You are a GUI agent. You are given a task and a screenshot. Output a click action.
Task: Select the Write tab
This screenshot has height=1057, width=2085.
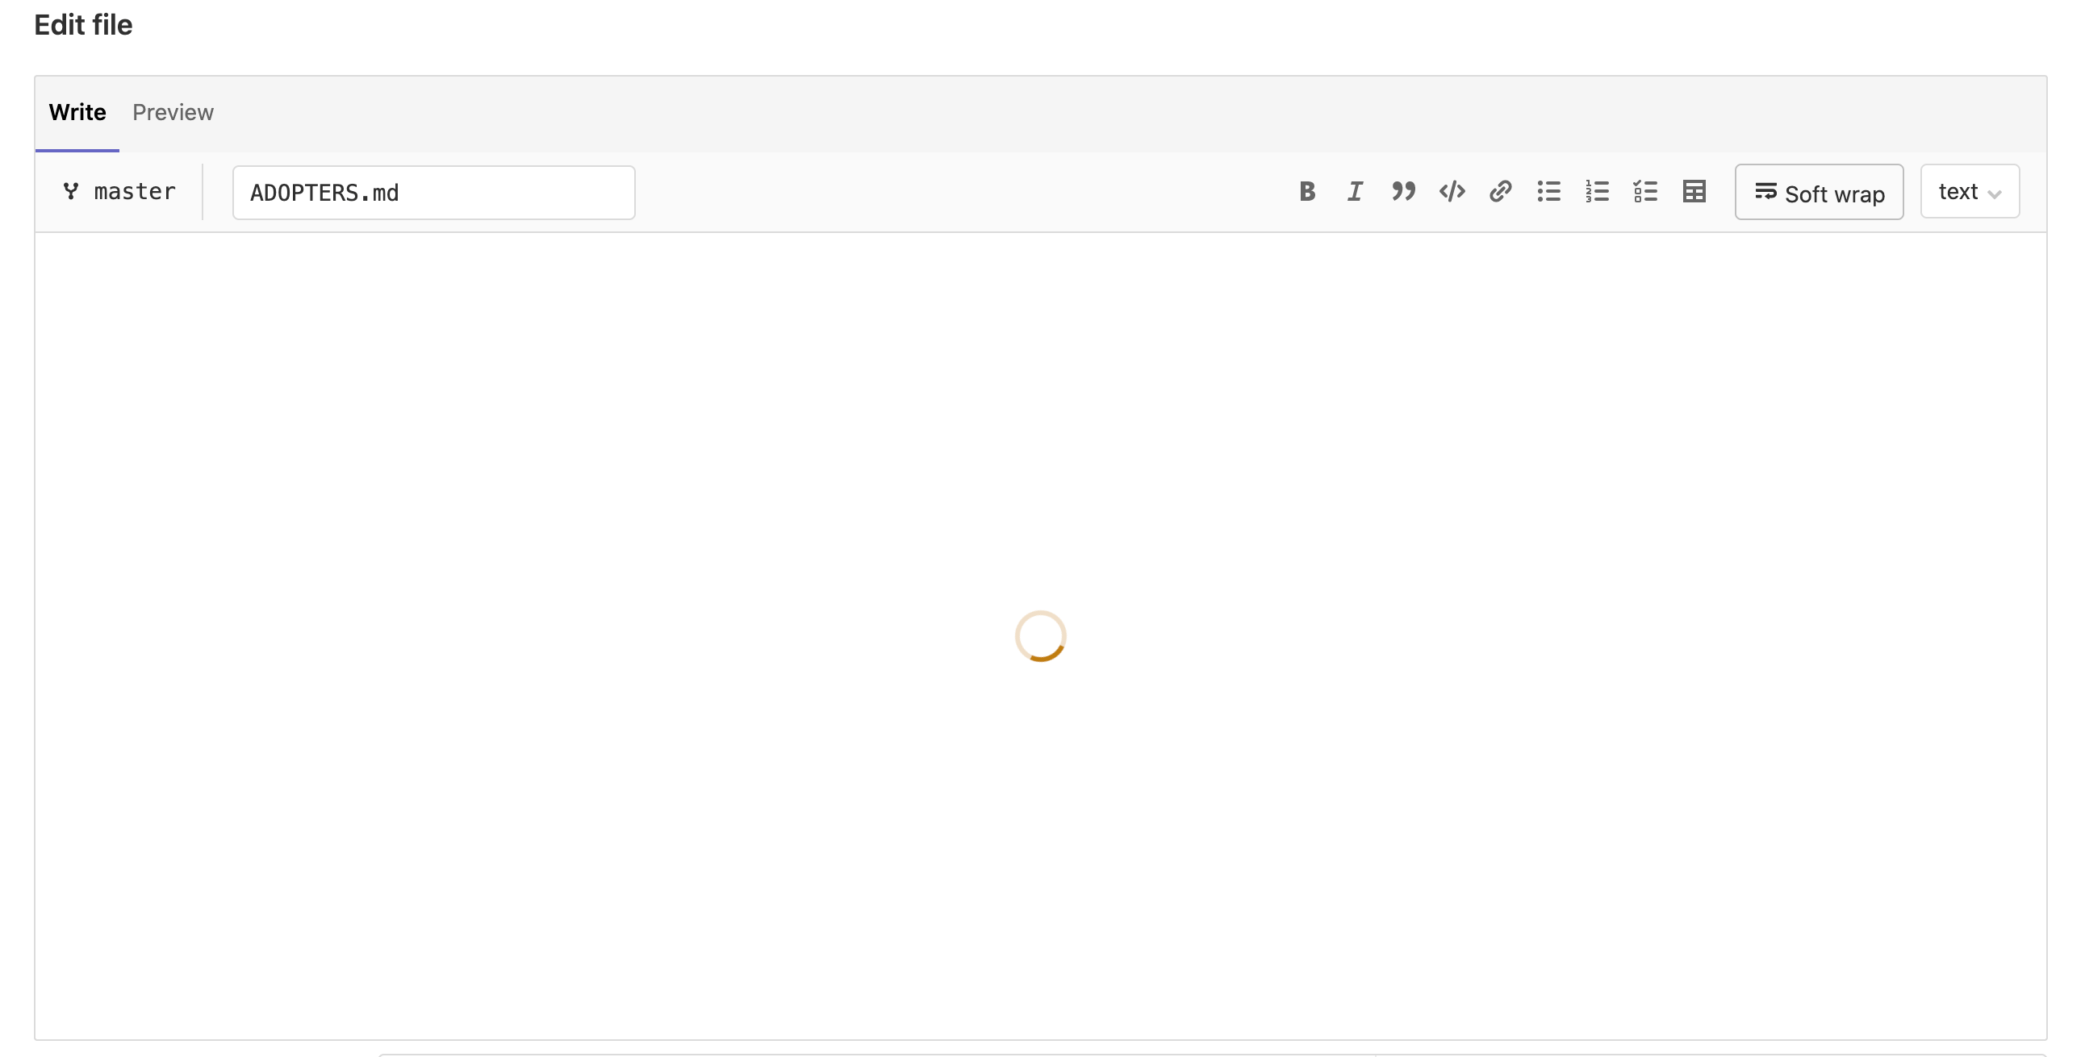77,113
